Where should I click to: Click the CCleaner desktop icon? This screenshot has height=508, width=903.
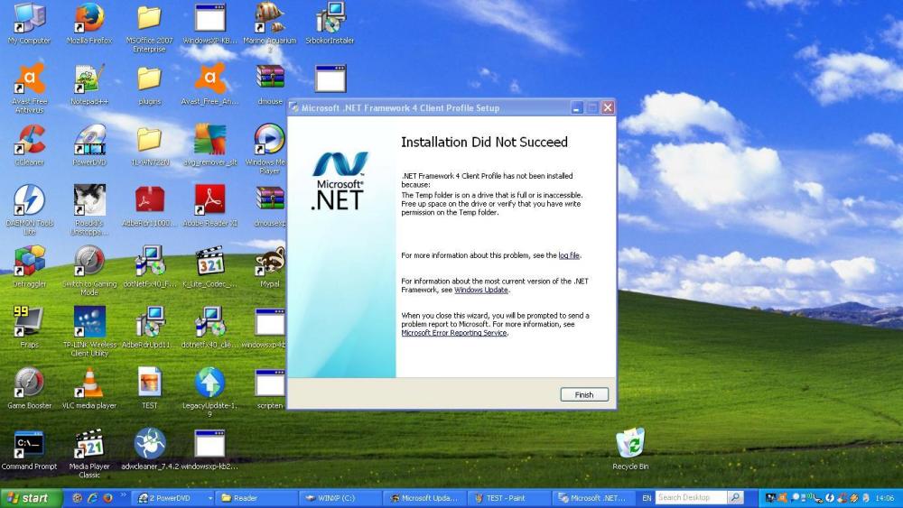29,140
